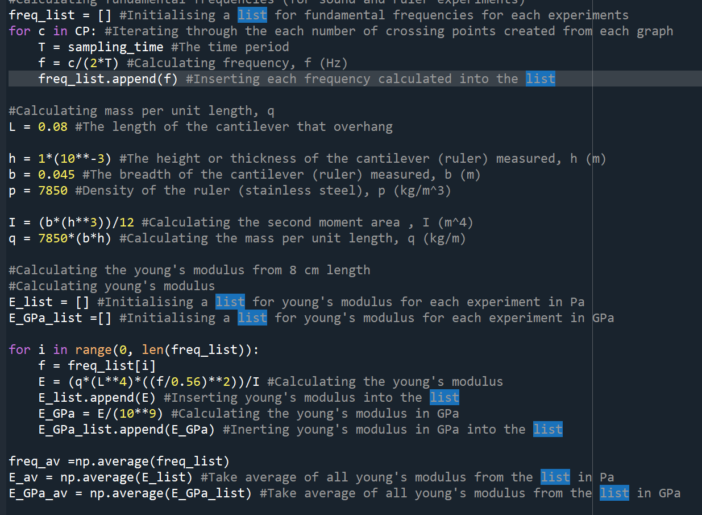
Task: Click comment about young's modulus from 8 cm length
Action: (189, 270)
